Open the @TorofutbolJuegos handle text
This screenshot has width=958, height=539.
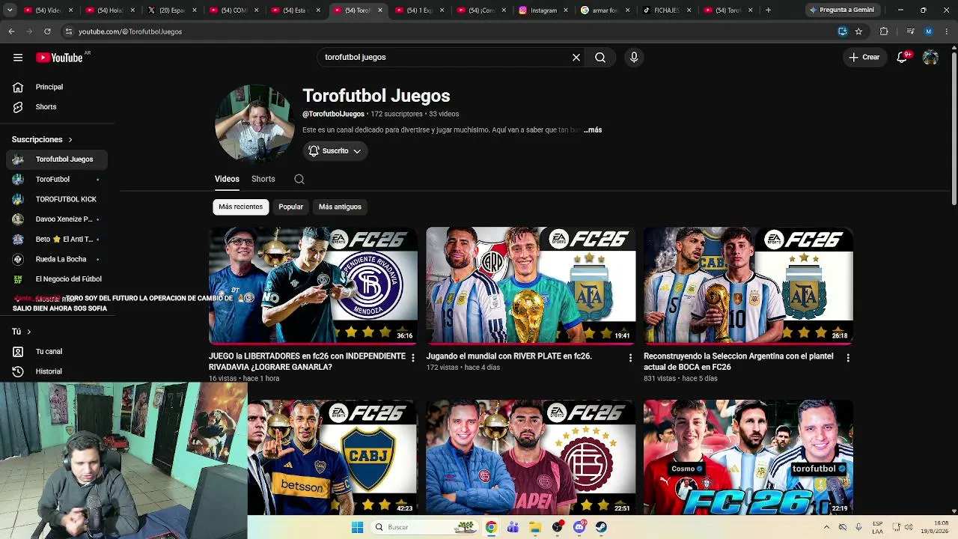(333, 114)
